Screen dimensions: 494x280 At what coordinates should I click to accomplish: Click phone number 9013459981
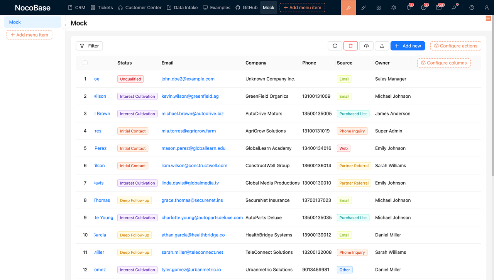[x=316, y=270]
